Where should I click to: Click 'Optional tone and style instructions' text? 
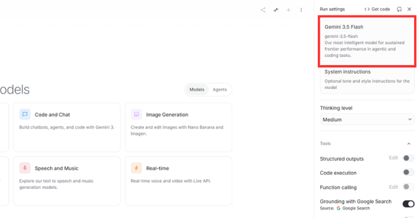tap(367, 84)
